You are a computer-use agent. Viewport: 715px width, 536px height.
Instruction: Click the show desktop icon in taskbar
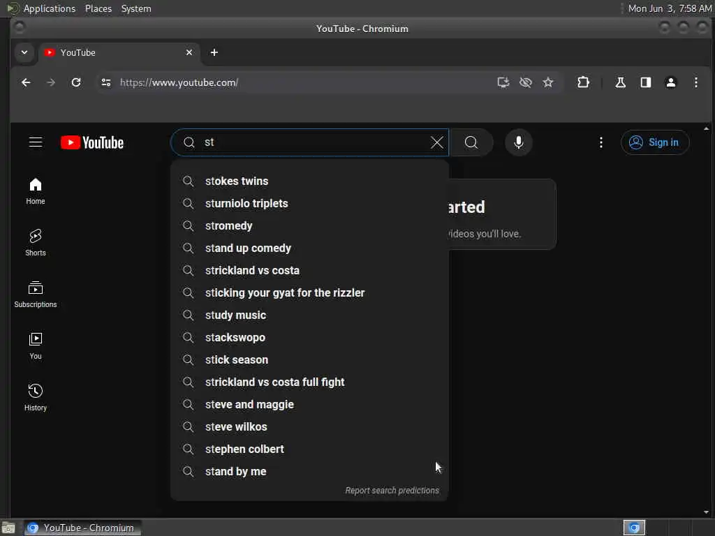click(8, 528)
